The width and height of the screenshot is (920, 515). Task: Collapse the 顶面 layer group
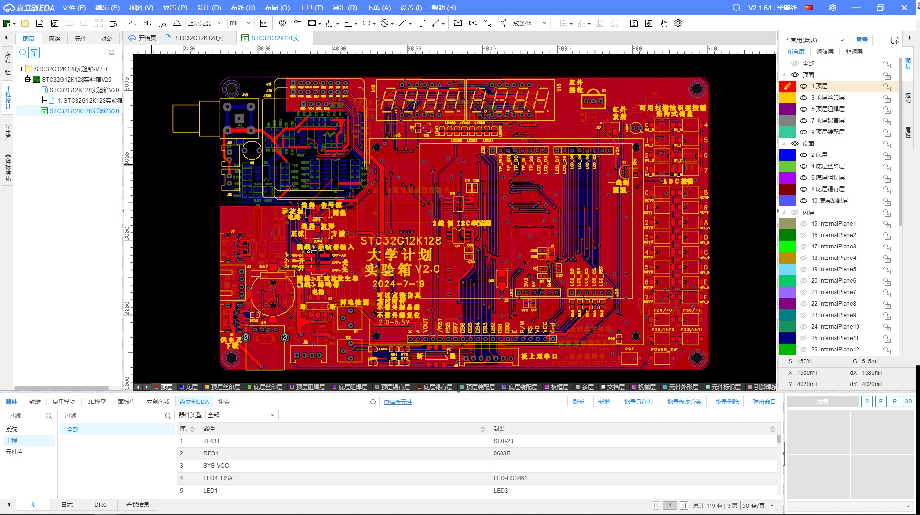[x=784, y=75]
